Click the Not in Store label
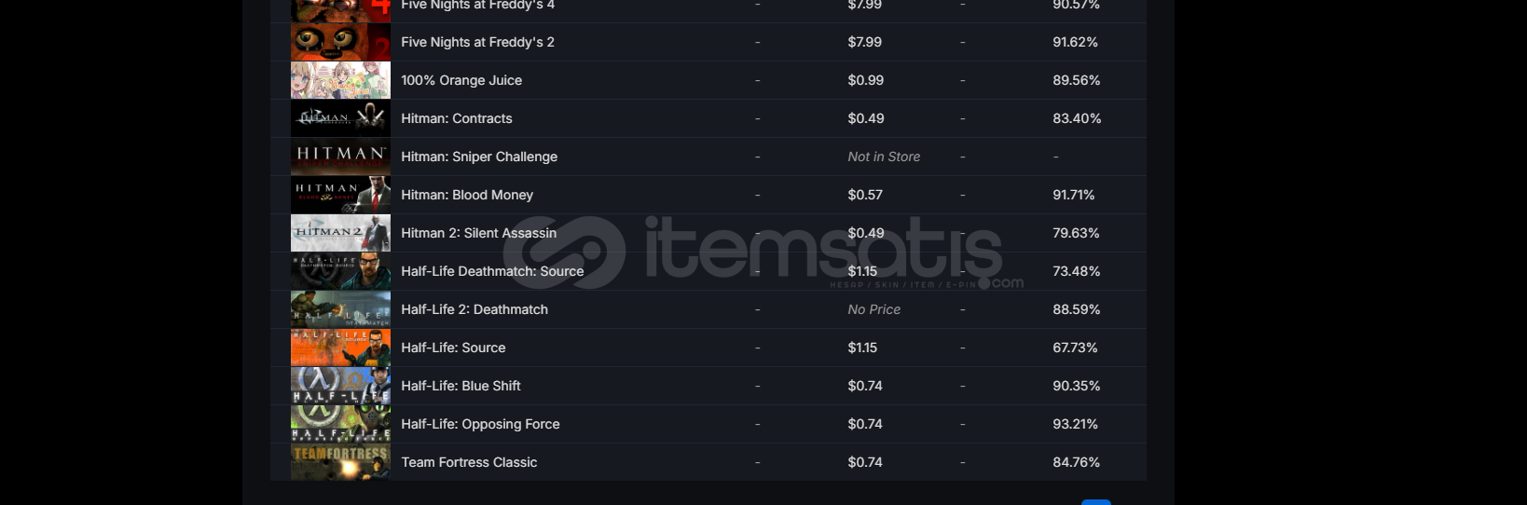1527x505 pixels. (884, 157)
